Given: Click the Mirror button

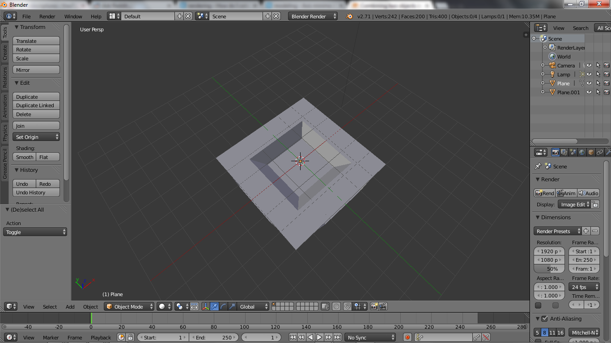Looking at the screenshot, I should 36,70.
